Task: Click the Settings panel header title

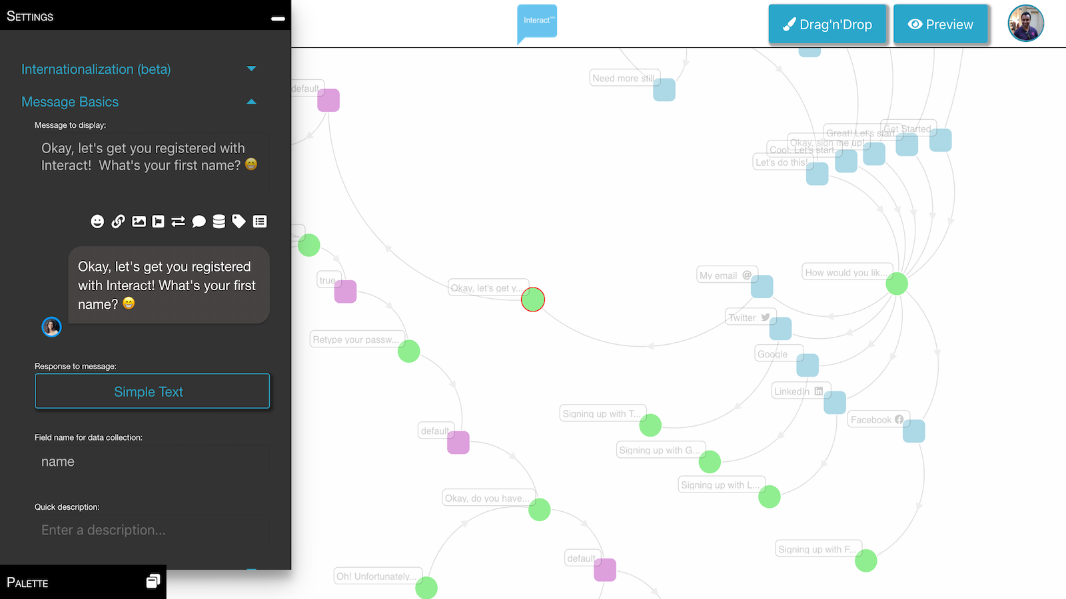Action: [x=30, y=16]
